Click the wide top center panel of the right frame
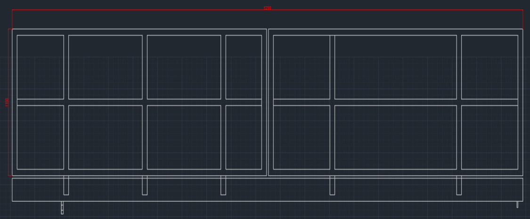The height and width of the screenshot is (219, 530). pyautogui.click(x=396, y=67)
